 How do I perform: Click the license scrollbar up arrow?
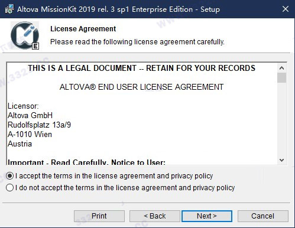(x=282, y=68)
